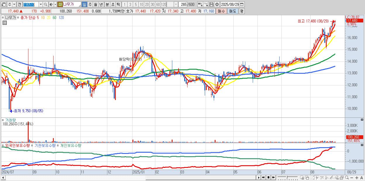Toggle 기관보유수량 series legend
Image resolution: width=365 pixels, height=181 pixels.
click(45, 145)
